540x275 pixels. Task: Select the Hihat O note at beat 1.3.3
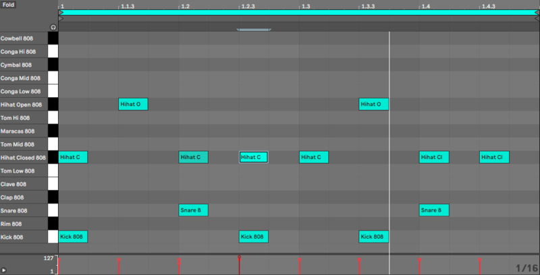(373, 104)
